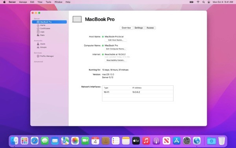The image size is (236, 148).
Task: Open Stats in the sidebar
Action: 41,35
